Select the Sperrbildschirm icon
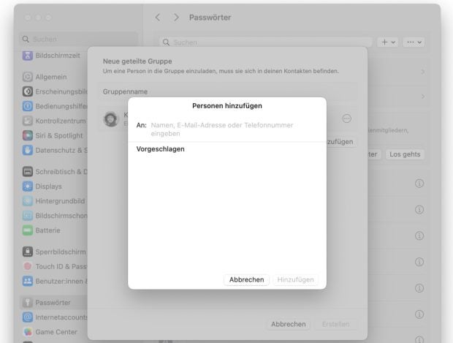The height and width of the screenshot is (343, 453). coord(28,252)
